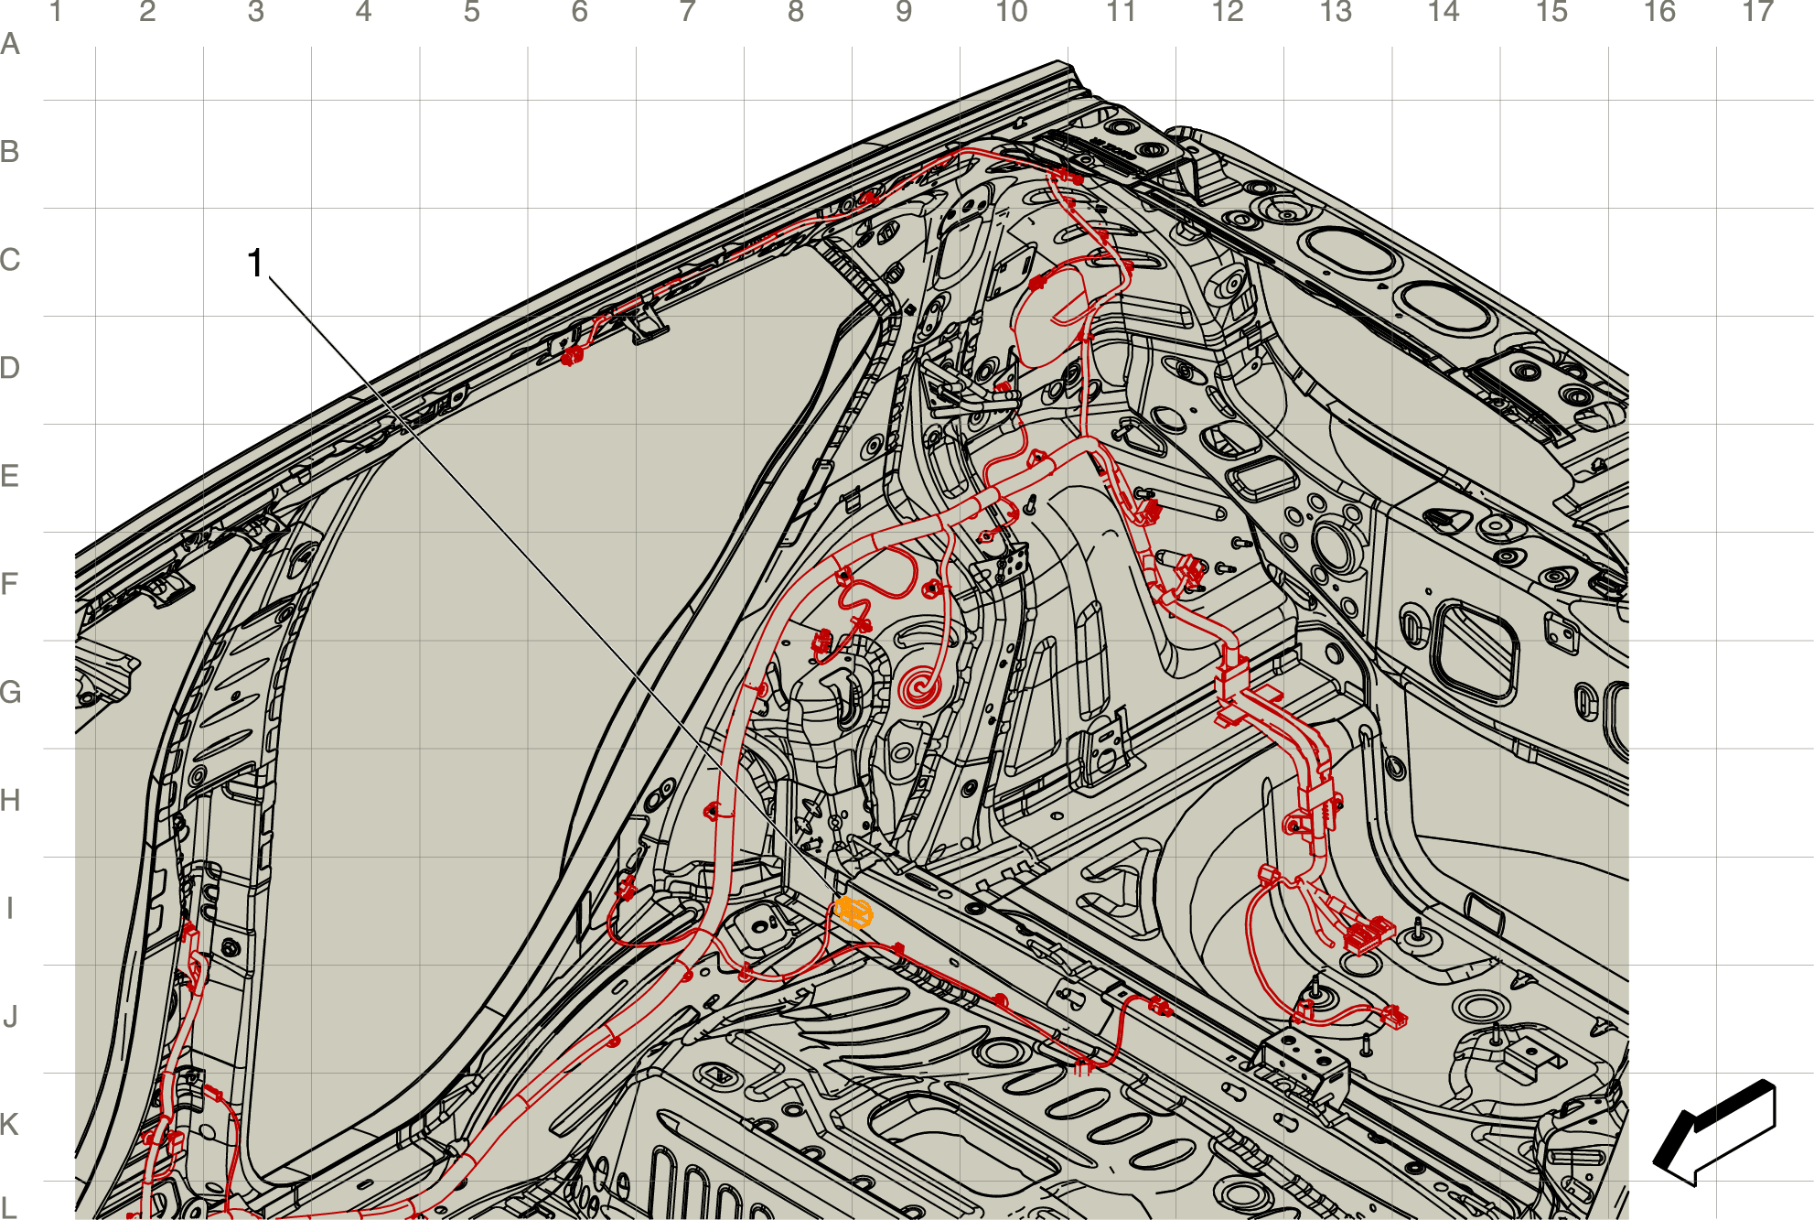Click row label A

tap(10, 44)
